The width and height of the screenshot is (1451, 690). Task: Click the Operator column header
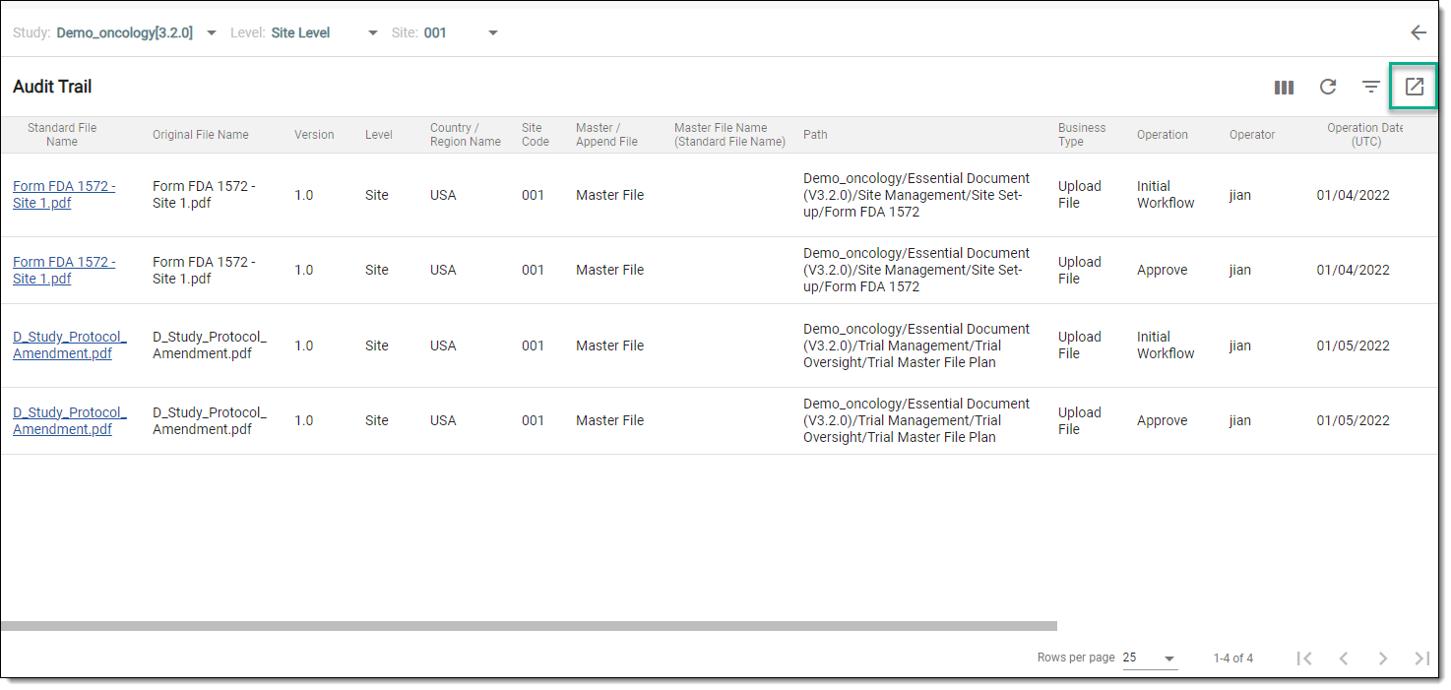coord(1252,135)
